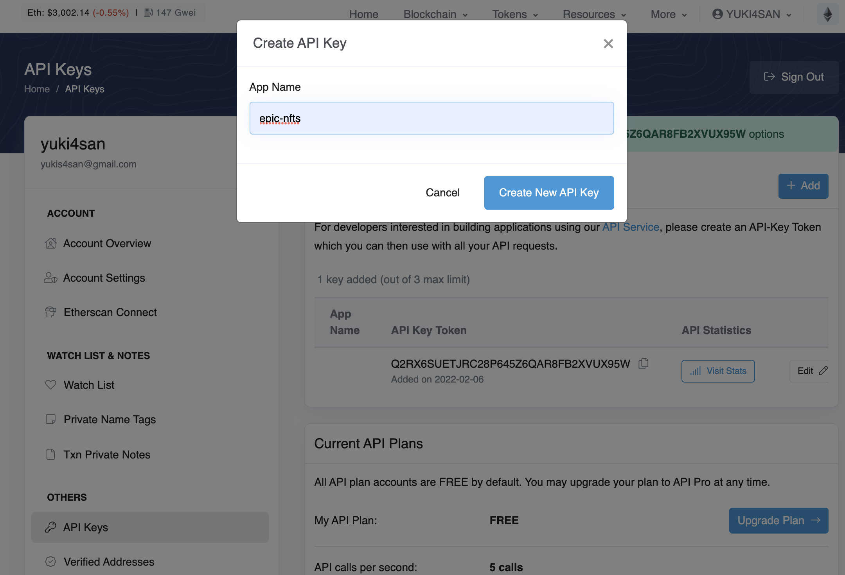Viewport: 845px width, 575px height.
Task: Click the Watch List heart icon
Action: [50, 385]
